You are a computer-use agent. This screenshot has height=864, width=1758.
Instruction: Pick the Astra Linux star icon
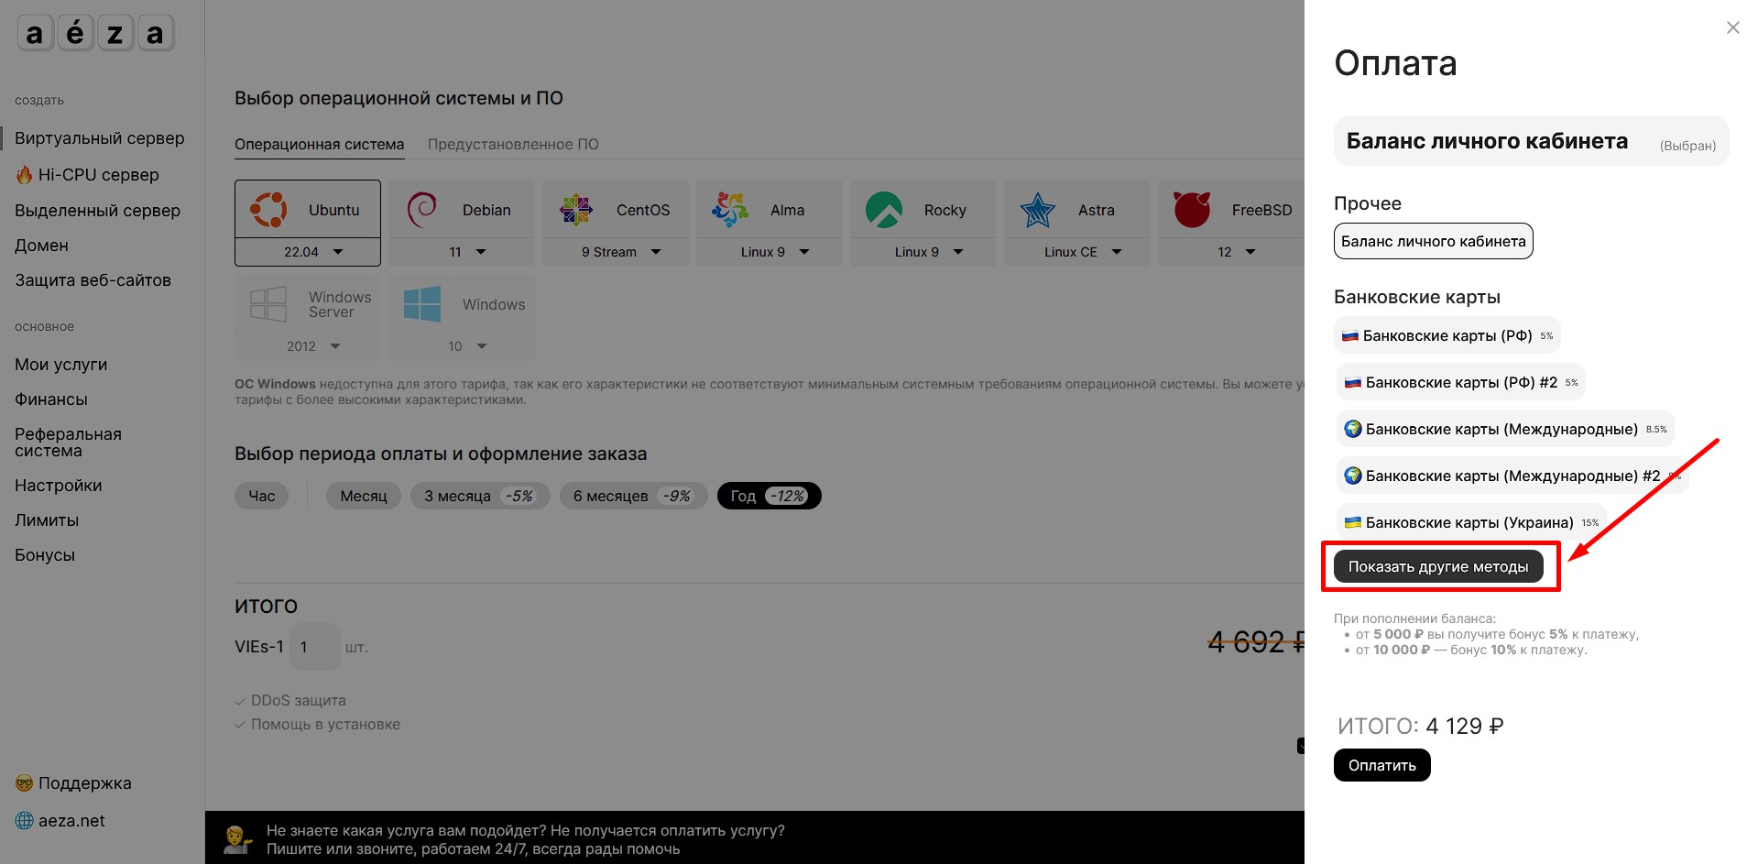pyautogui.click(x=1038, y=210)
